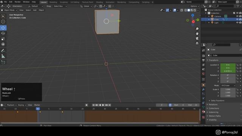
Task: Select the Cube row in outliner
Action: [x=222, y=19]
